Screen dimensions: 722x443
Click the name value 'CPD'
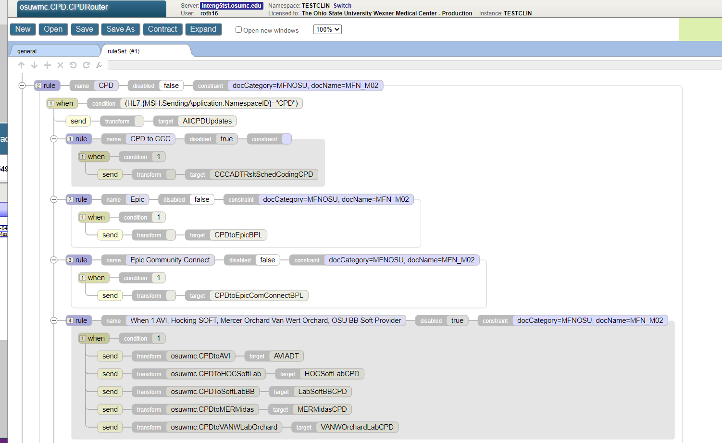(106, 86)
